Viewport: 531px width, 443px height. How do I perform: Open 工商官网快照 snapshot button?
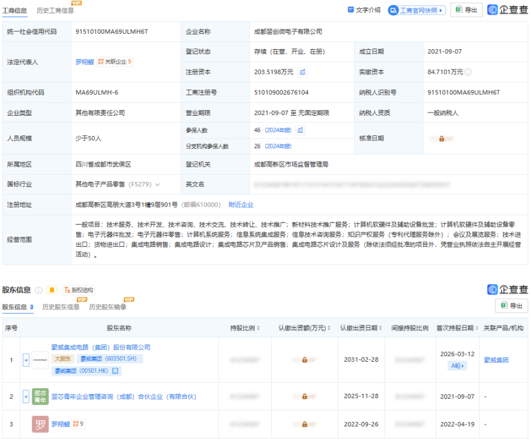(x=417, y=10)
